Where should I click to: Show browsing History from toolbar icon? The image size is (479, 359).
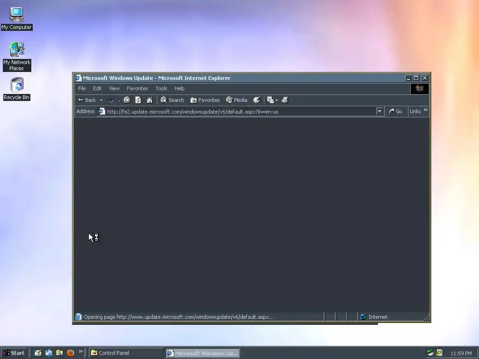pyautogui.click(x=257, y=100)
